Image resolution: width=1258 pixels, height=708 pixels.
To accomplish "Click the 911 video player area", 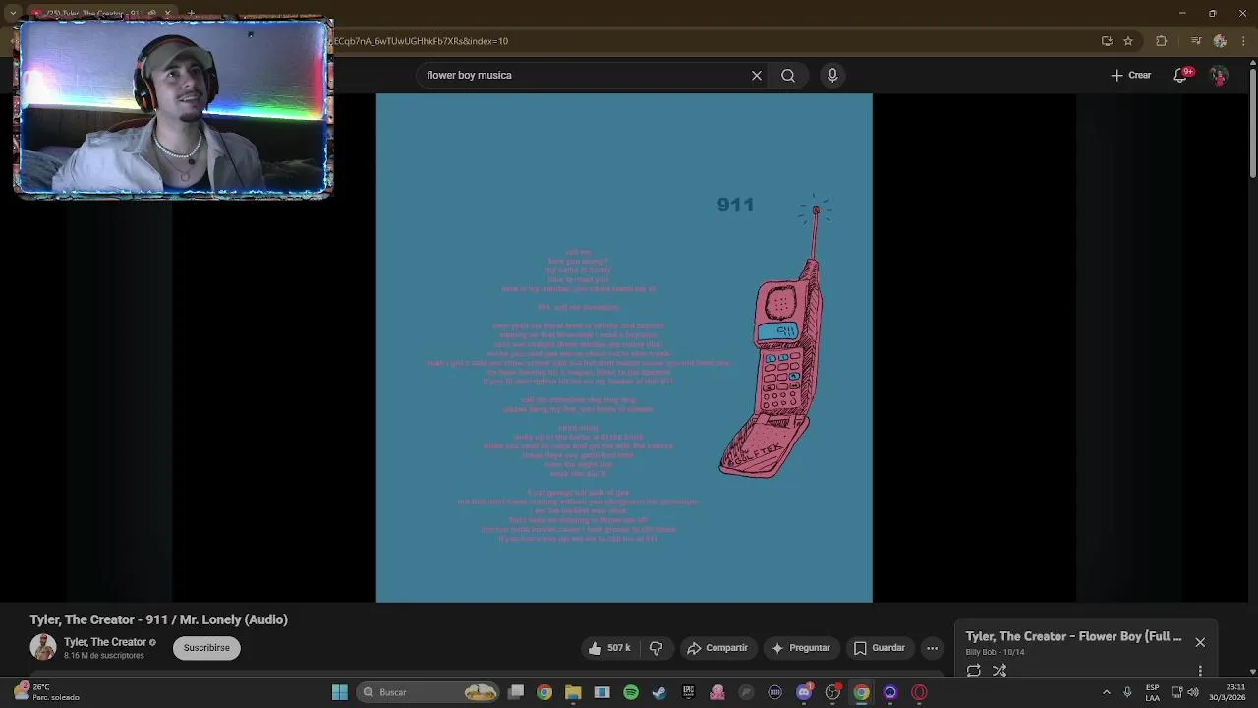I will pyautogui.click(x=624, y=348).
